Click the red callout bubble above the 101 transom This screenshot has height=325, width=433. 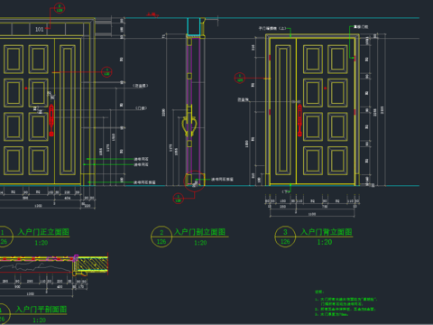(x=60, y=8)
